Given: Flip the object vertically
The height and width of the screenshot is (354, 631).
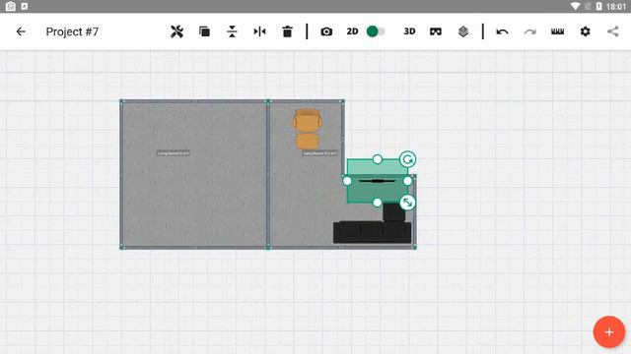Looking at the screenshot, I should [232, 31].
